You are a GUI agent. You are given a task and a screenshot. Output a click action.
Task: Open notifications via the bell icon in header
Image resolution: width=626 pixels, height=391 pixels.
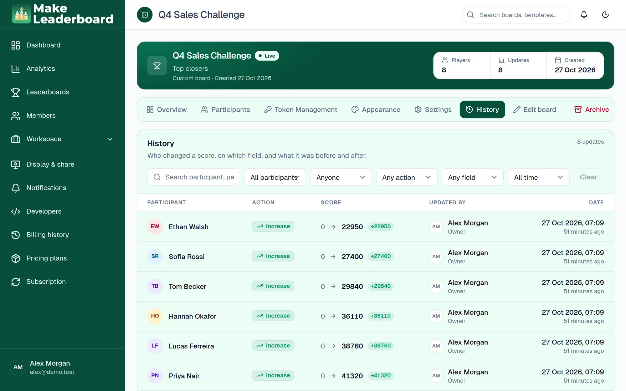pos(584,15)
